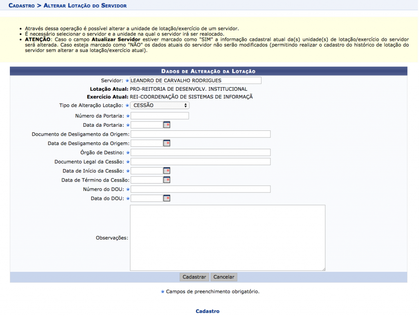Open calendar for Data de Desligamento da Origem
The width and height of the screenshot is (419, 316).
point(167,143)
